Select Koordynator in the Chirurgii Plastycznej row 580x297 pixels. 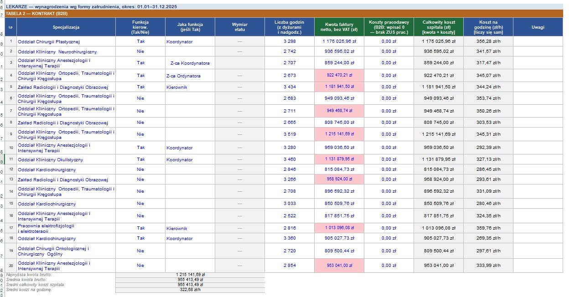[x=190, y=41]
